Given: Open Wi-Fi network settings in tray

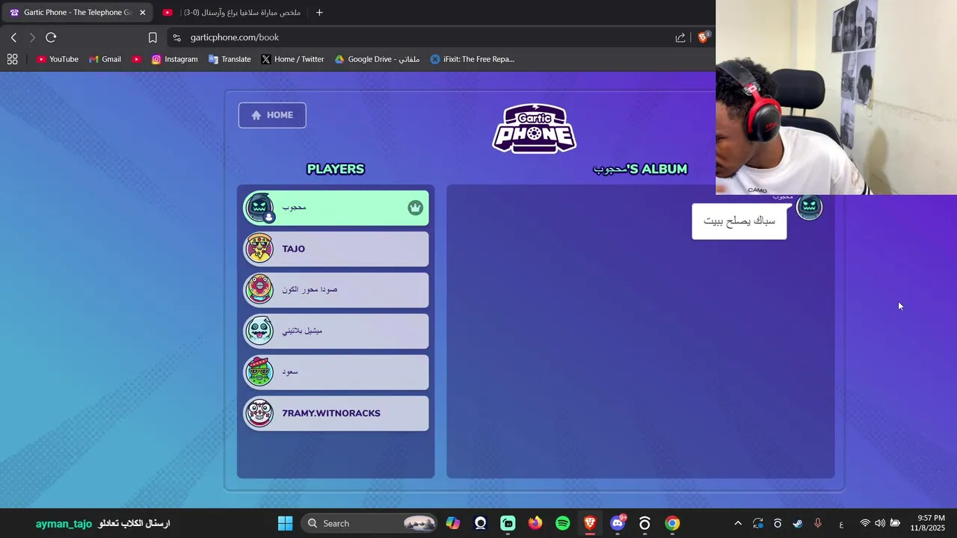Looking at the screenshot, I should pyautogui.click(x=865, y=524).
